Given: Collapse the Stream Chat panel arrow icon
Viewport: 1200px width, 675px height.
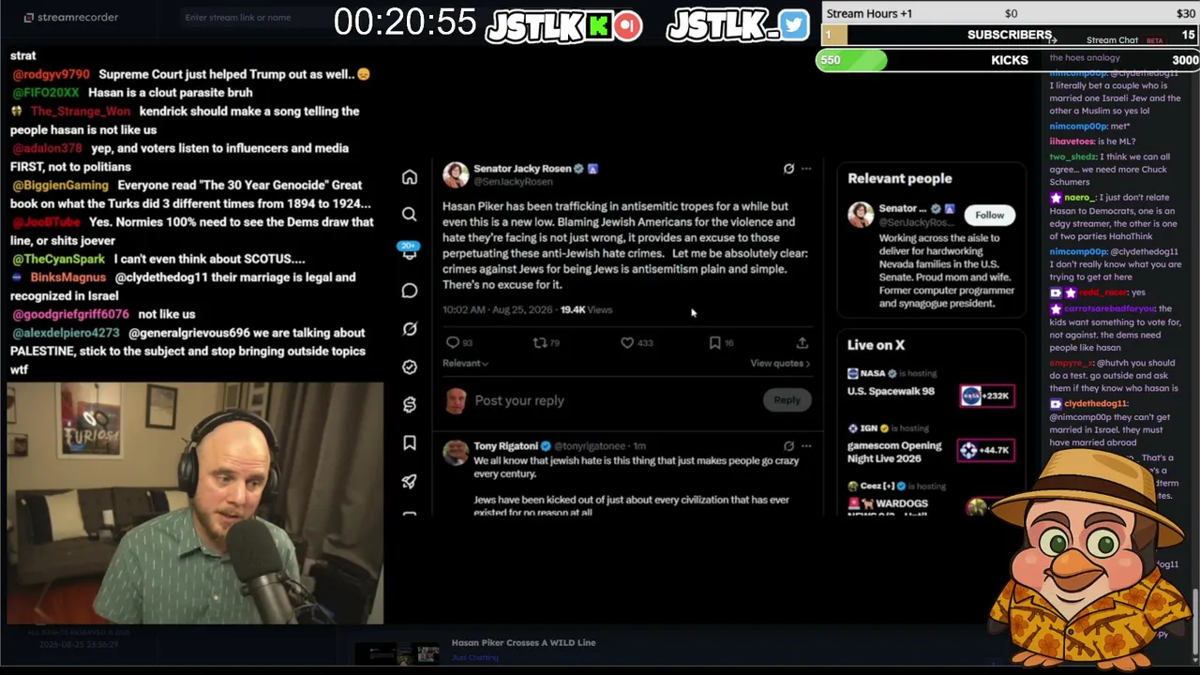Looking at the screenshot, I should click(1053, 40).
